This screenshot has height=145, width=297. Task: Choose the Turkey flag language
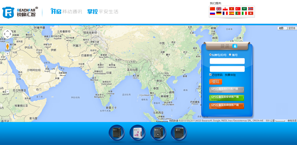[238, 9]
